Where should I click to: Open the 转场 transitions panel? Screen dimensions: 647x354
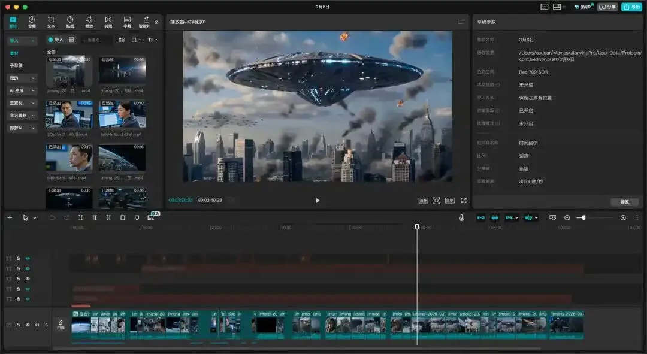pos(108,22)
